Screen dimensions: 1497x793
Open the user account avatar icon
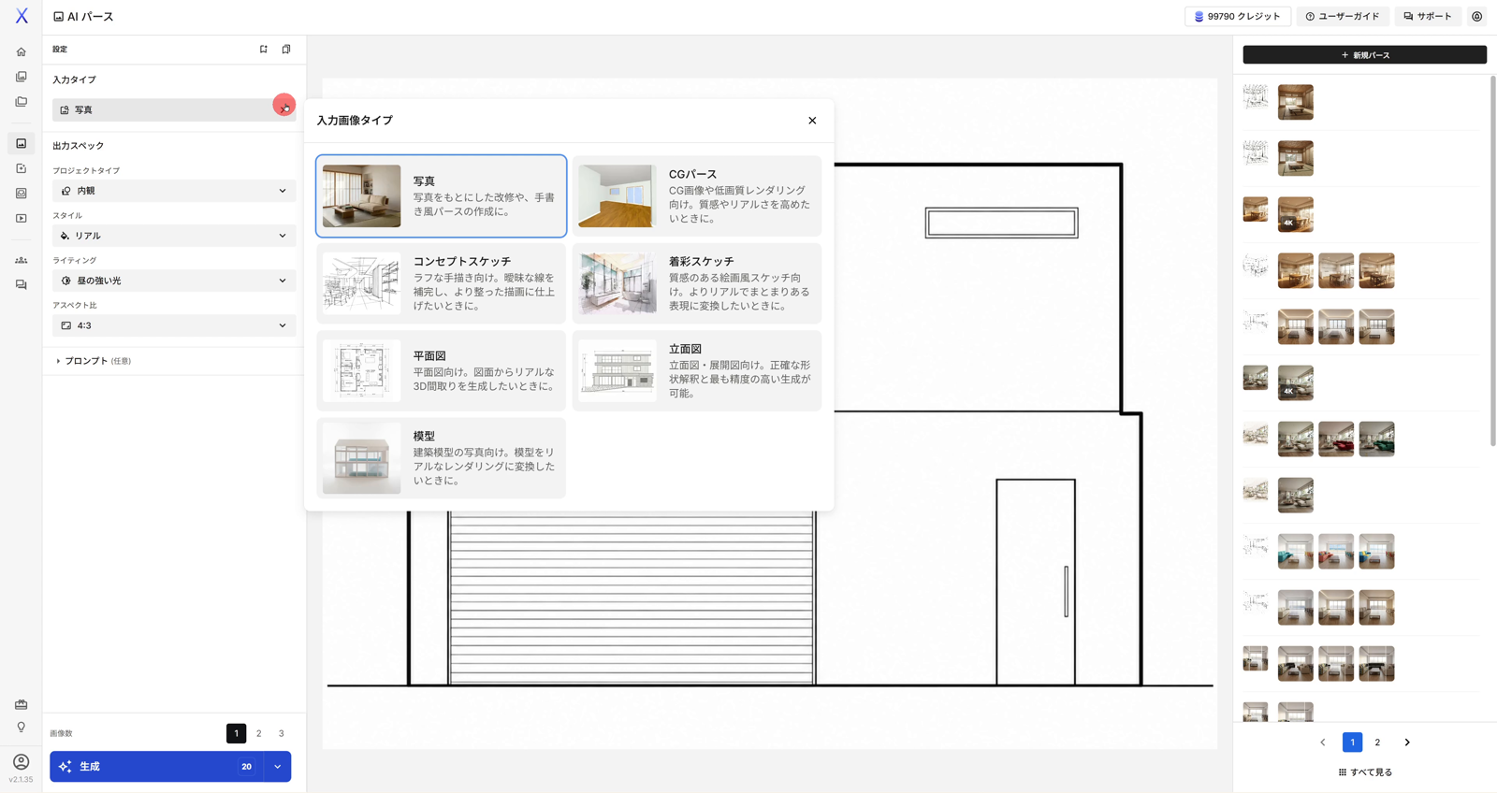(x=21, y=761)
